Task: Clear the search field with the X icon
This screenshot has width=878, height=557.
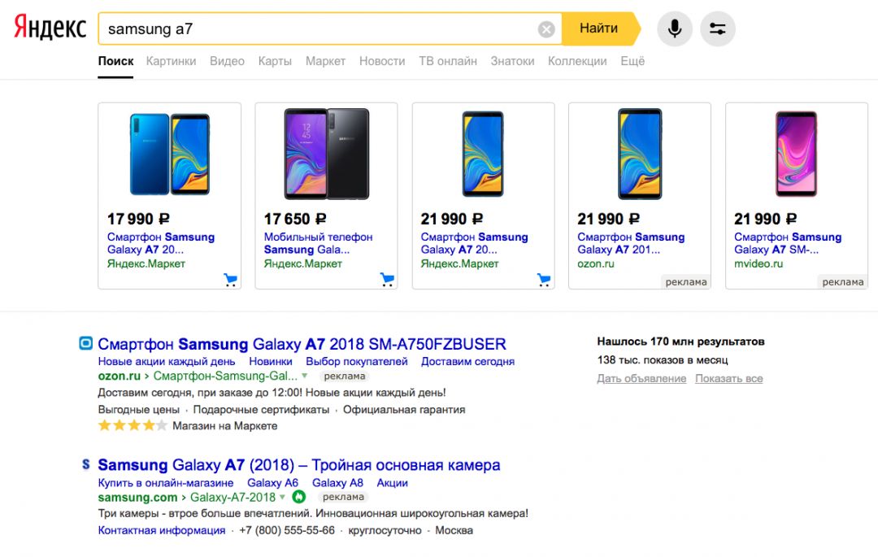Action: click(x=546, y=29)
